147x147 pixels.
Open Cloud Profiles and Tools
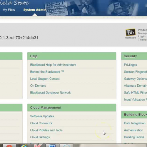(x=46, y=130)
